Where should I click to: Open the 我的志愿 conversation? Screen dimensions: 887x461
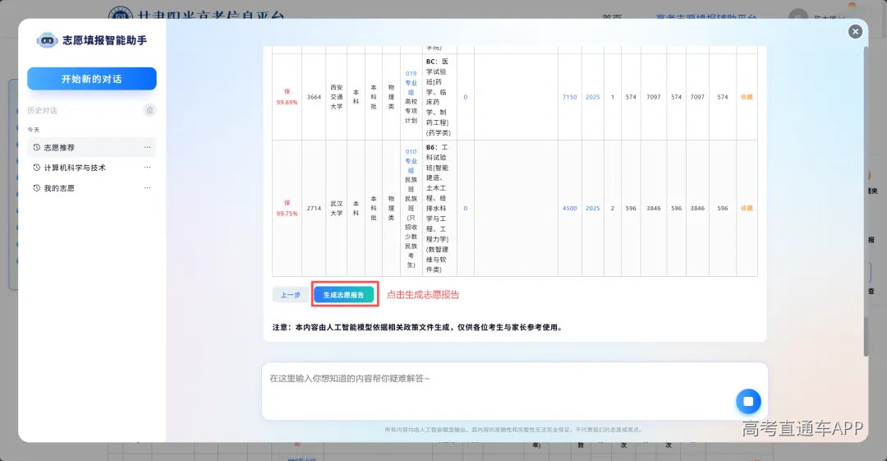tap(92, 188)
